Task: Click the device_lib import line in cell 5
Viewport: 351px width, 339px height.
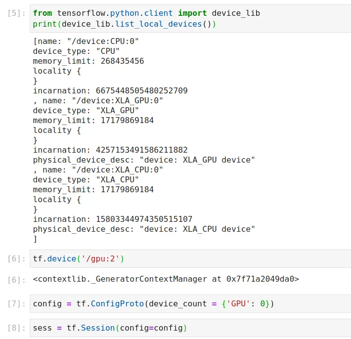Action: 146,13
